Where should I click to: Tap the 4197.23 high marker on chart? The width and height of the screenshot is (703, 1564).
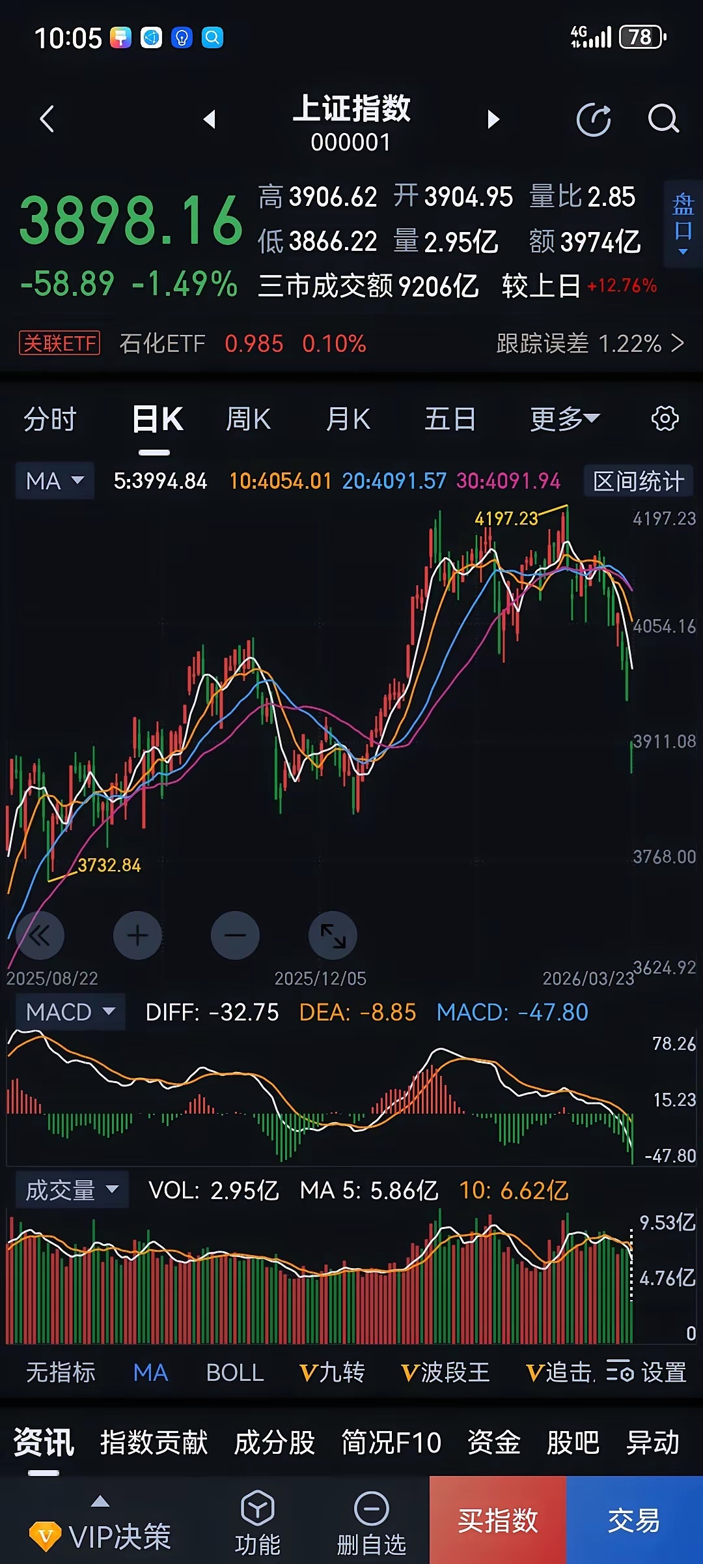pyautogui.click(x=506, y=518)
